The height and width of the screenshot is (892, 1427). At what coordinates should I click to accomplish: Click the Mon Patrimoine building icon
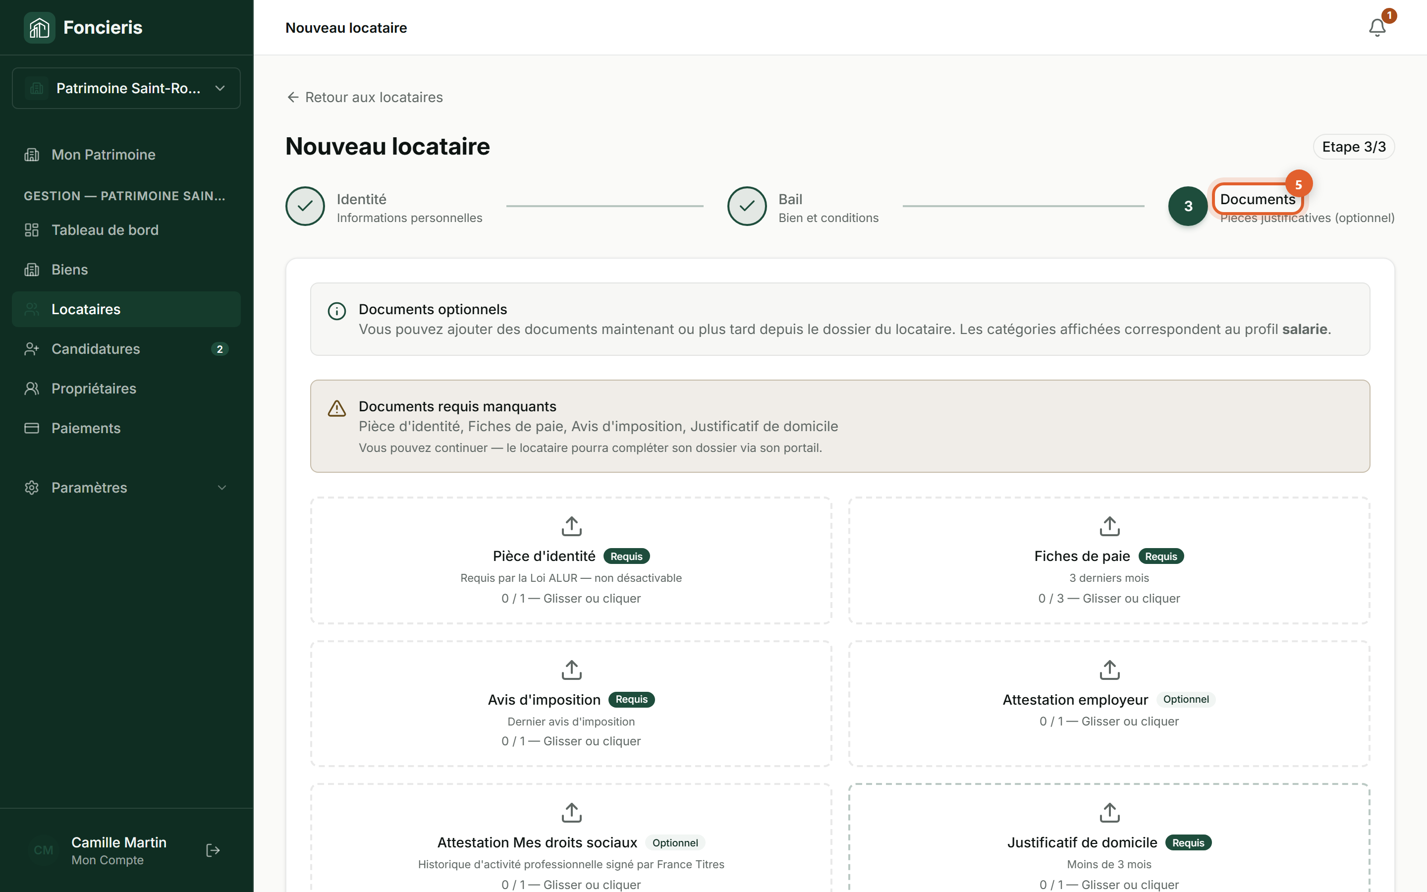click(x=32, y=155)
